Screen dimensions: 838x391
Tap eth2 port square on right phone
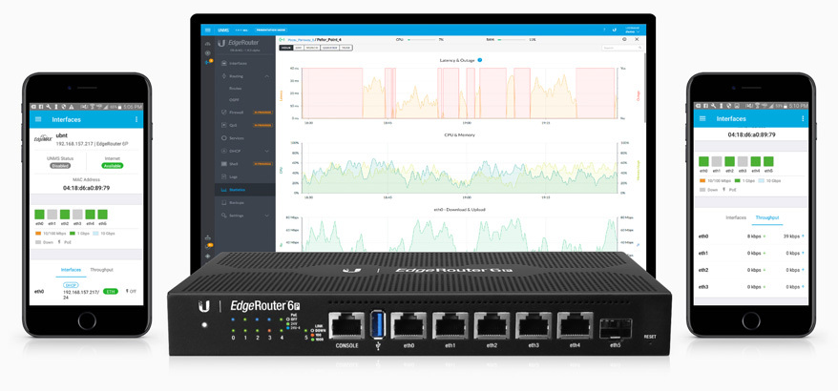729,161
